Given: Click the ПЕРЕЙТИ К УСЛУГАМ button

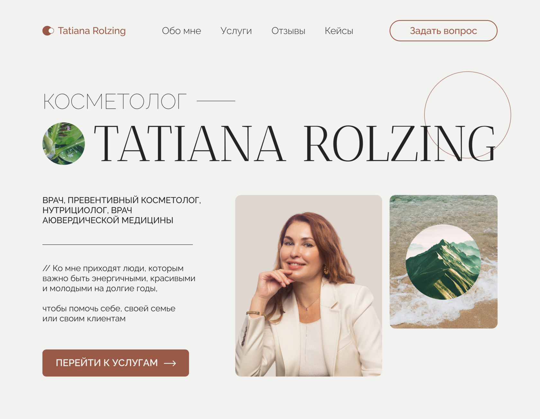Looking at the screenshot, I should click(116, 363).
